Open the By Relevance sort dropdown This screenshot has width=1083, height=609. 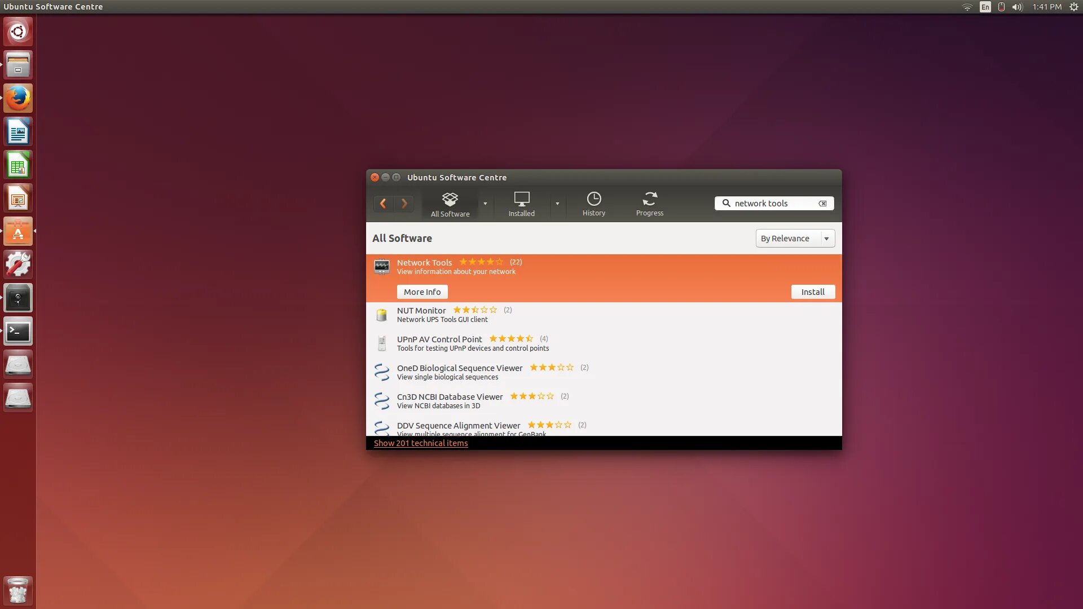794,239
